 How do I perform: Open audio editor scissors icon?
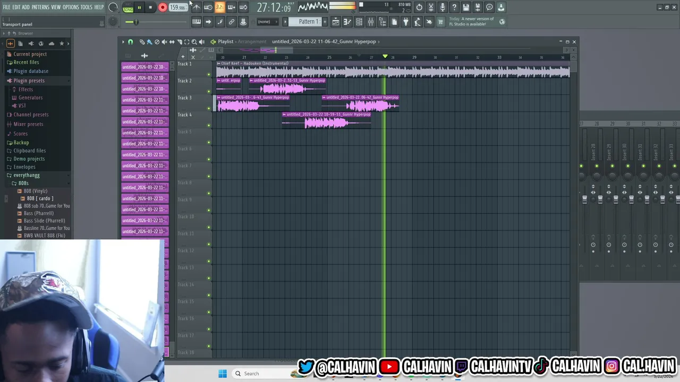tap(431, 7)
